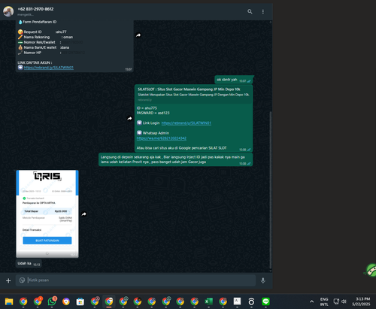Forward the Form Pendaftaran ID message
The image size is (376, 309).
(138, 35)
